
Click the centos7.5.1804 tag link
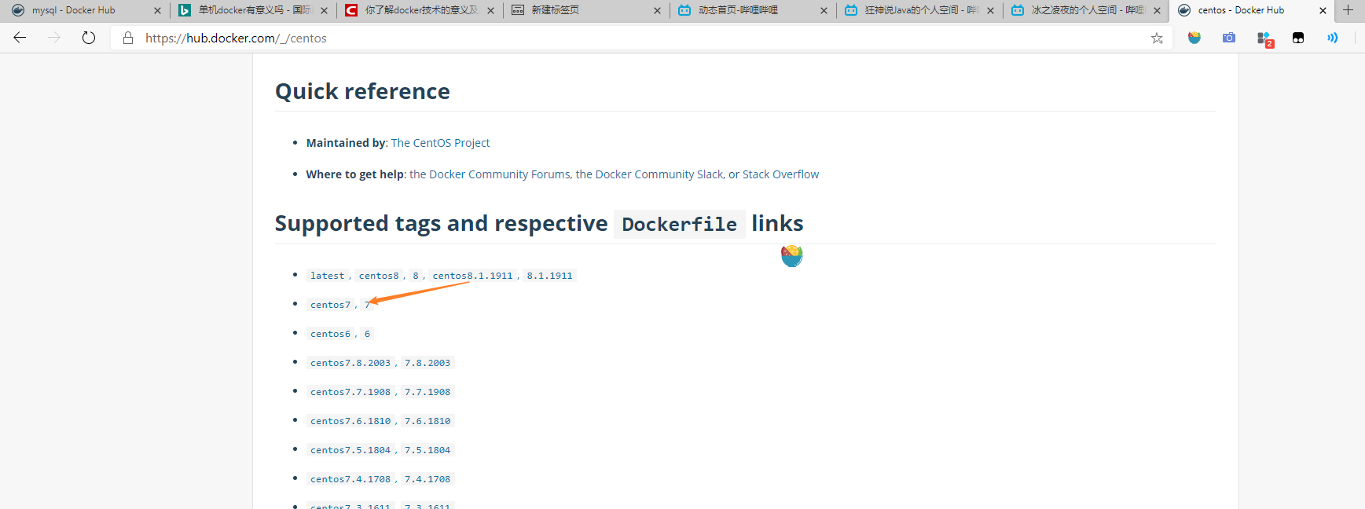coord(350,450)
